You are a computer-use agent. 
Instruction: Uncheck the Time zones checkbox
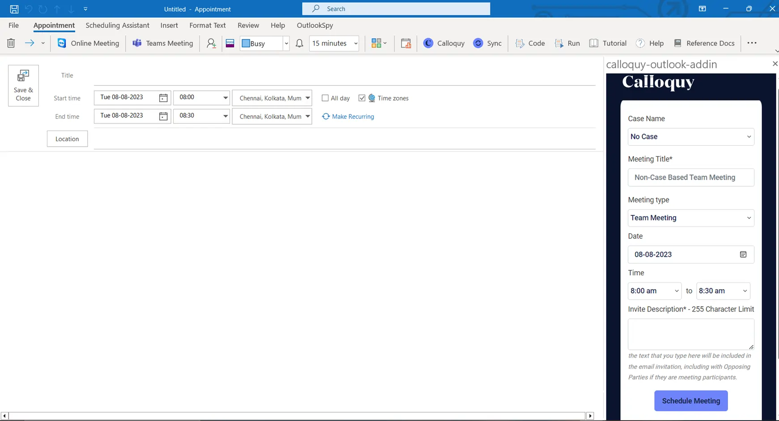tap(362, 98)
